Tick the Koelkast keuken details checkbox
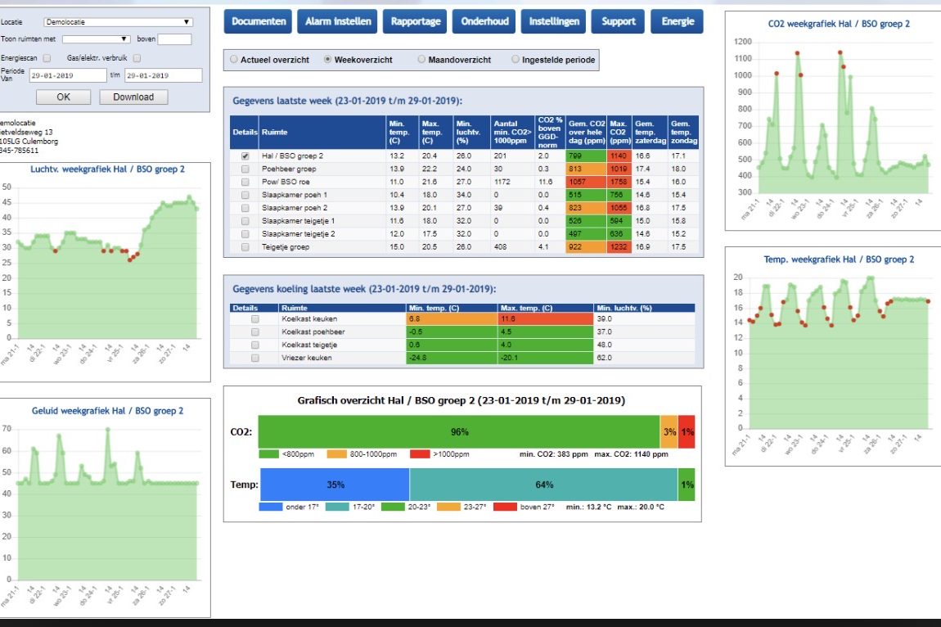The width and height of the screenshot is (941, 627). (x=255, y=318)
